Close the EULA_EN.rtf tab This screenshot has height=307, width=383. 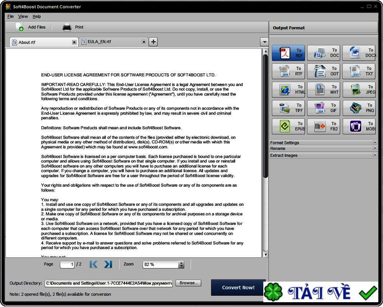[x=144, y=42]
